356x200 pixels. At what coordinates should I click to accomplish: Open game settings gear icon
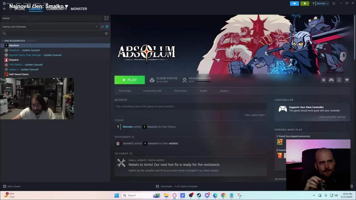pos(323,80)
